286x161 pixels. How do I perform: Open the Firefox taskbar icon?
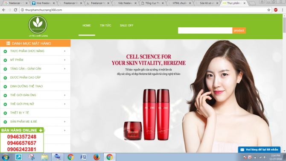click(x=96, y=157)
